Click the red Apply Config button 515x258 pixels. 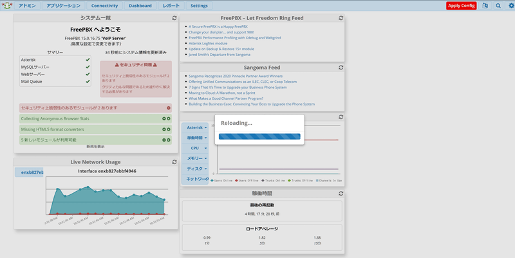[461, 6]
